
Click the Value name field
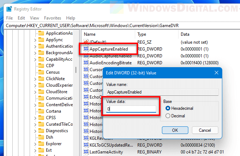(x=162, y=92)
